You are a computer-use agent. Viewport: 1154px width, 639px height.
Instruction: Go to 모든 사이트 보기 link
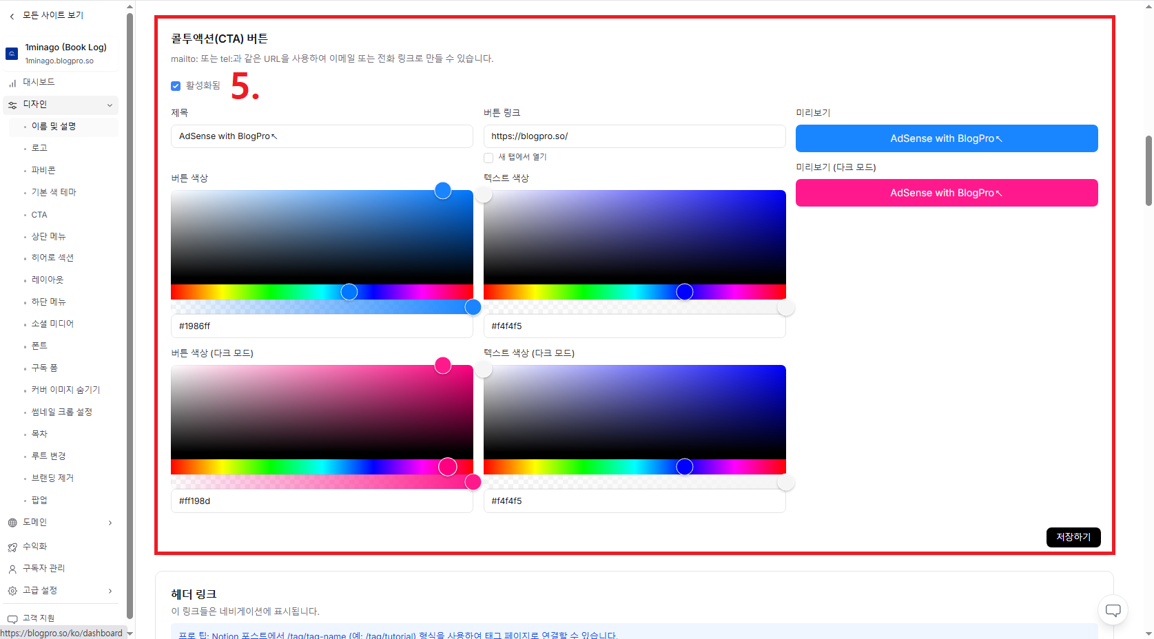coord(53,15)
